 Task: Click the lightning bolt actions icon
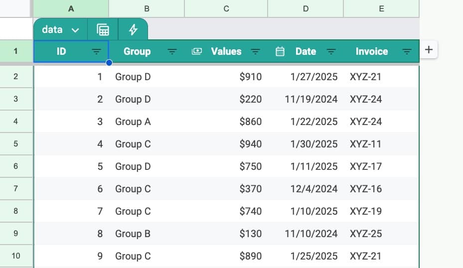(133, 30)
